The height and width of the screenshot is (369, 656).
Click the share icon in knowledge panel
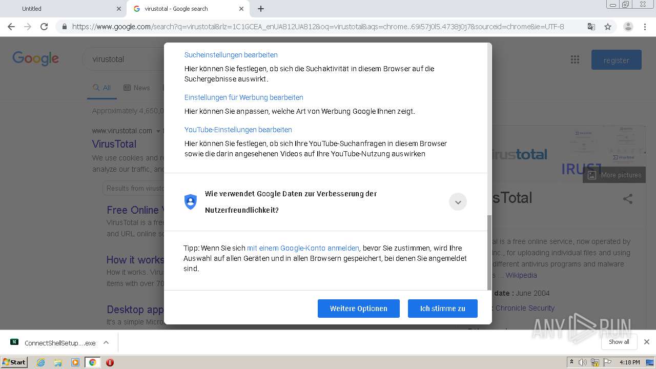[628, 199]
